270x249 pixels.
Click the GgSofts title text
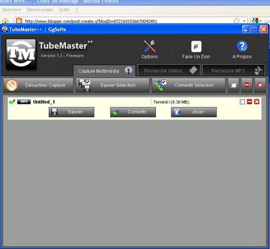coord(57,30)
